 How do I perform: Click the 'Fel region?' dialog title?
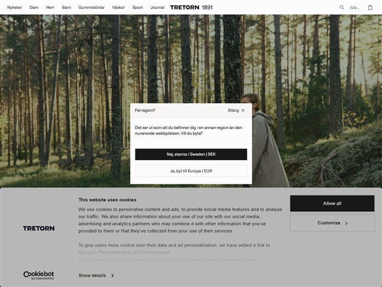(145, 110)
